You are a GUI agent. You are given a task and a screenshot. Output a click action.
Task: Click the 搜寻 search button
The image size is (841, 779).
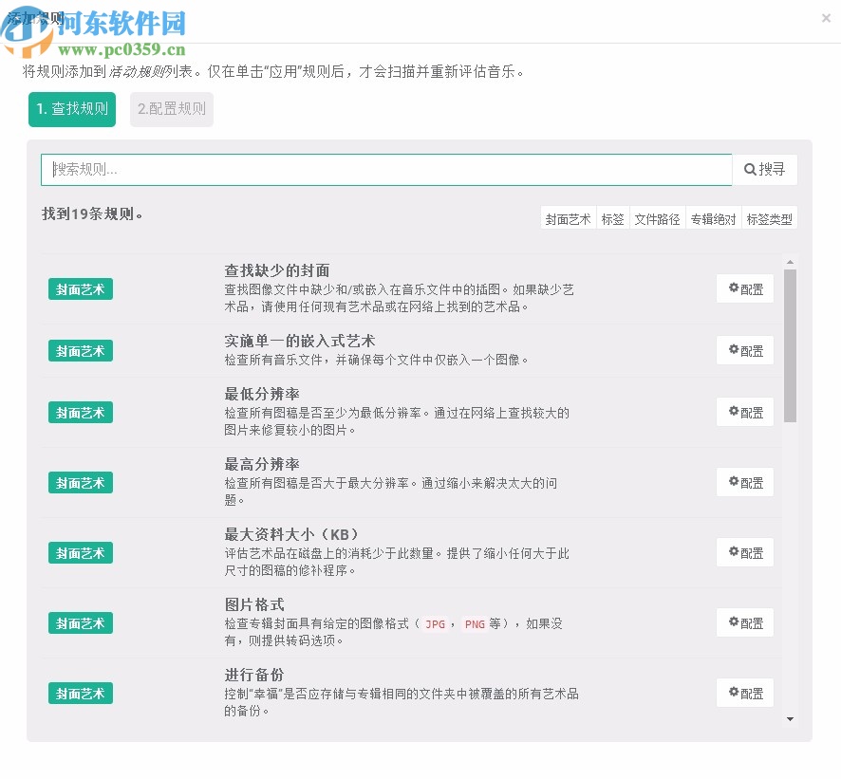pyautogui.click(x=765, y=170)
